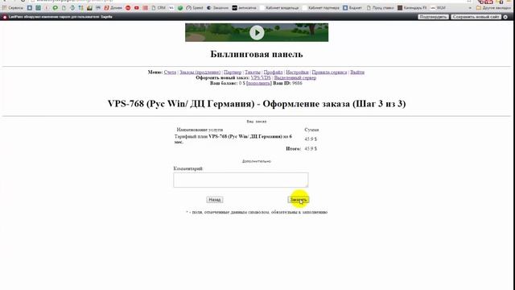Screen dimensions: 515x290
Task: Open the WLM bookmark
Action: (438, 7)
